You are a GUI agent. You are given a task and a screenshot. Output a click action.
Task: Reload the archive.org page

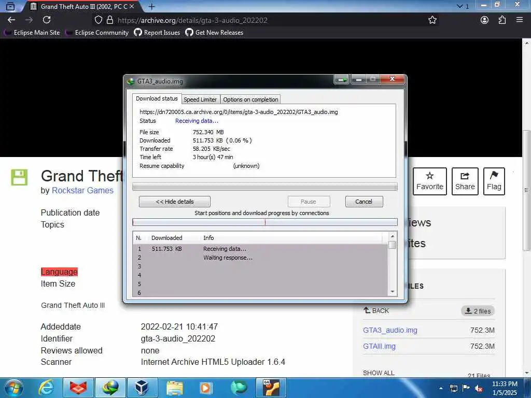pyautogui.click(x=47, y=20)
